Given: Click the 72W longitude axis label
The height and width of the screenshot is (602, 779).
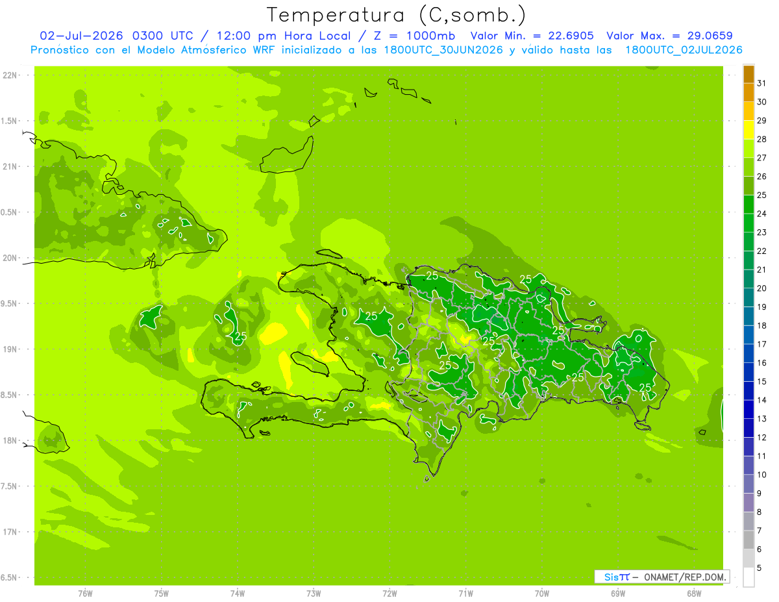Looking at the screenshot, I should [x=389, y=593].
